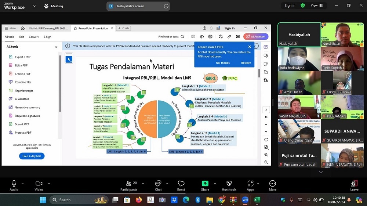Viewport: 367px width, 206px height.
Task: Open Excel from Windows taskbar
Action: [257, 200]
